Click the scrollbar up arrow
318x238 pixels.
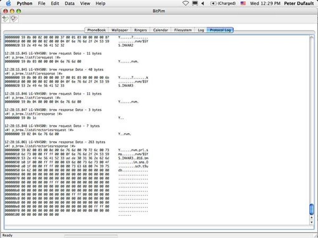(312, 217)
